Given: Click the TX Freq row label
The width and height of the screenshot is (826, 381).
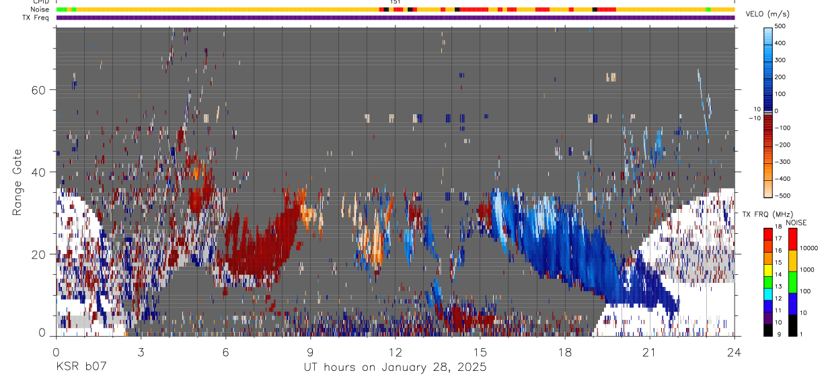Looking at the screenshot, I should point(36,17).
